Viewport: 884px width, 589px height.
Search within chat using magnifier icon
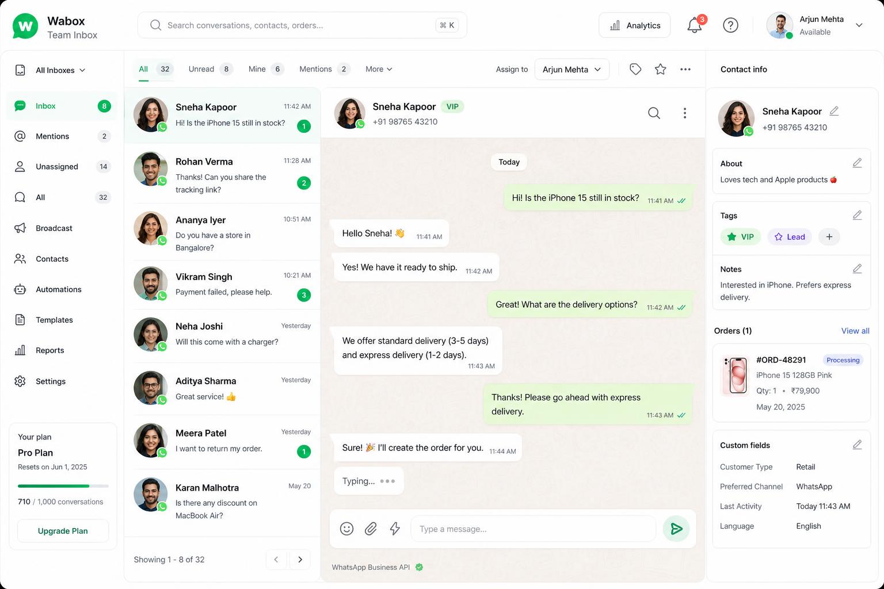click(654, 113)
